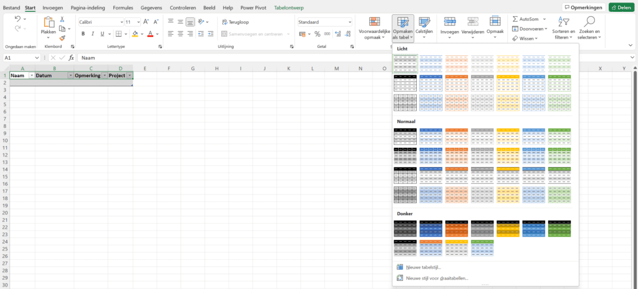Open filter dropdown on Naam header
The height and width of the screenshot is (289, 638).
(x=31, y=75)
